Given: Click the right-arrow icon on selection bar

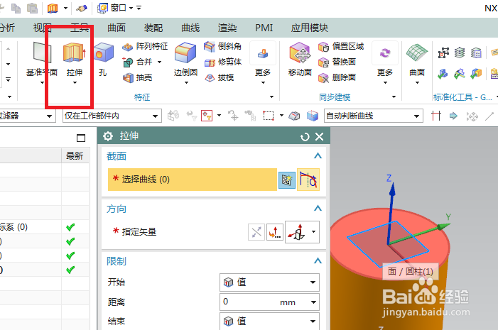Looking at the screenshot, I should 453,116.
